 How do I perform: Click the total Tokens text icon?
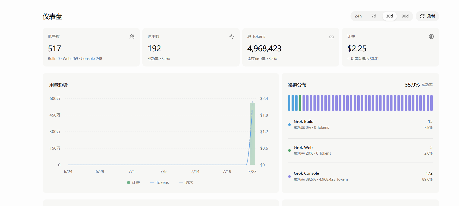331,37
